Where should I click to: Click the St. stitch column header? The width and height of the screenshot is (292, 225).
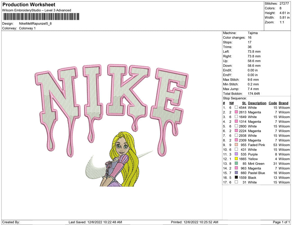(x=244, y=103)
